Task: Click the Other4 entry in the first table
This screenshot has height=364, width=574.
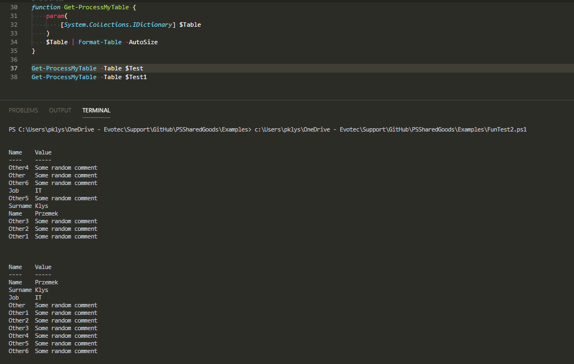Action: point(19,167)
